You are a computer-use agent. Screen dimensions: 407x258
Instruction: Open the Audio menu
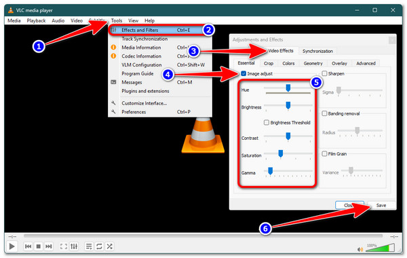point(58,20)
